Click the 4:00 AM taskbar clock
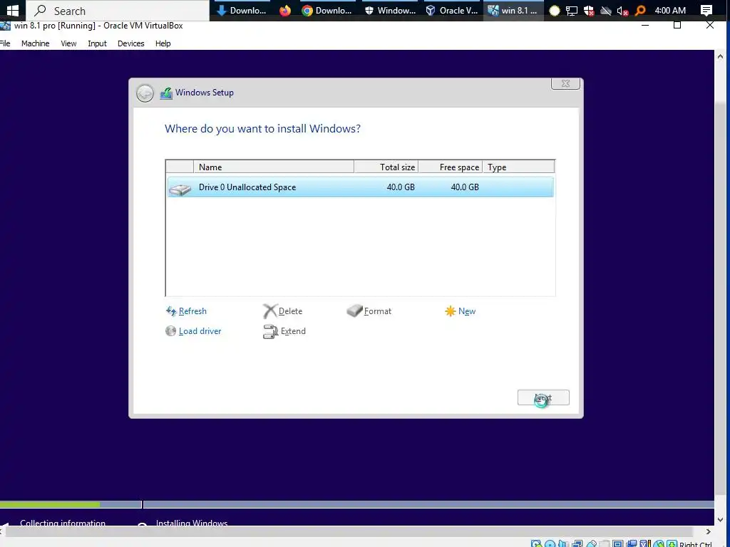The height and width of the screenshot is (547, 730). (x=670, y=10)
